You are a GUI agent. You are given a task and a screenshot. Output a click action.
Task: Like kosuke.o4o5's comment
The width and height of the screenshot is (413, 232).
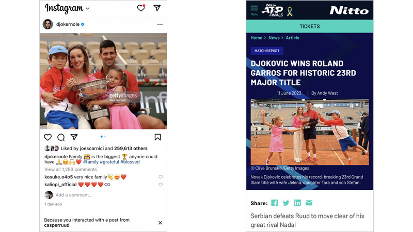161,177
